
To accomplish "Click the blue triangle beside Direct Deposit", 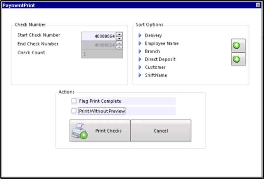I will pos(140,59).
